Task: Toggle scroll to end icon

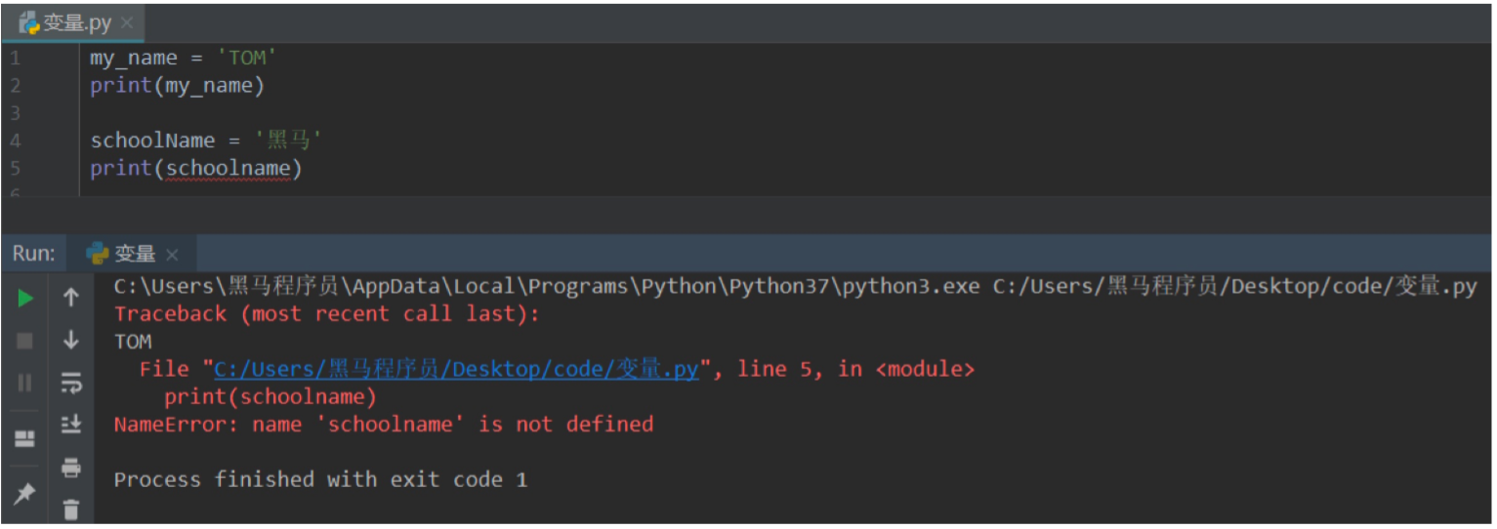Action: click(71, 424)
